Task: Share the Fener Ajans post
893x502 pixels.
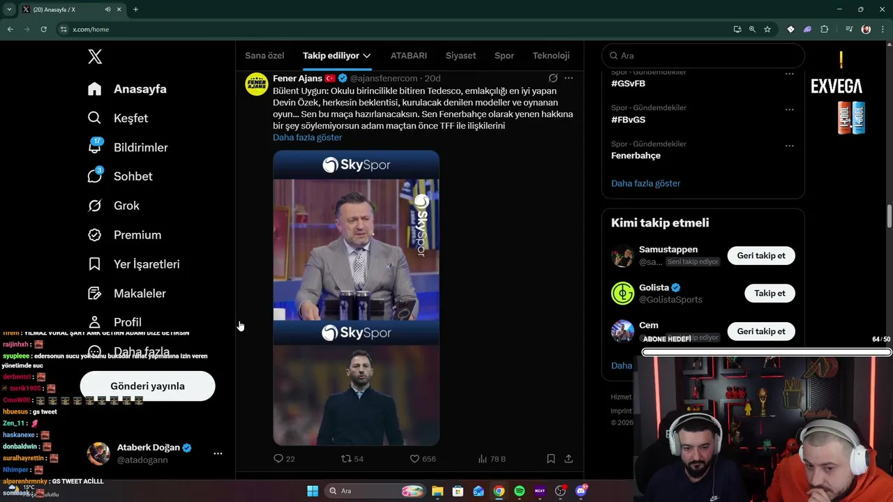Action: click(x=569, y=459)
